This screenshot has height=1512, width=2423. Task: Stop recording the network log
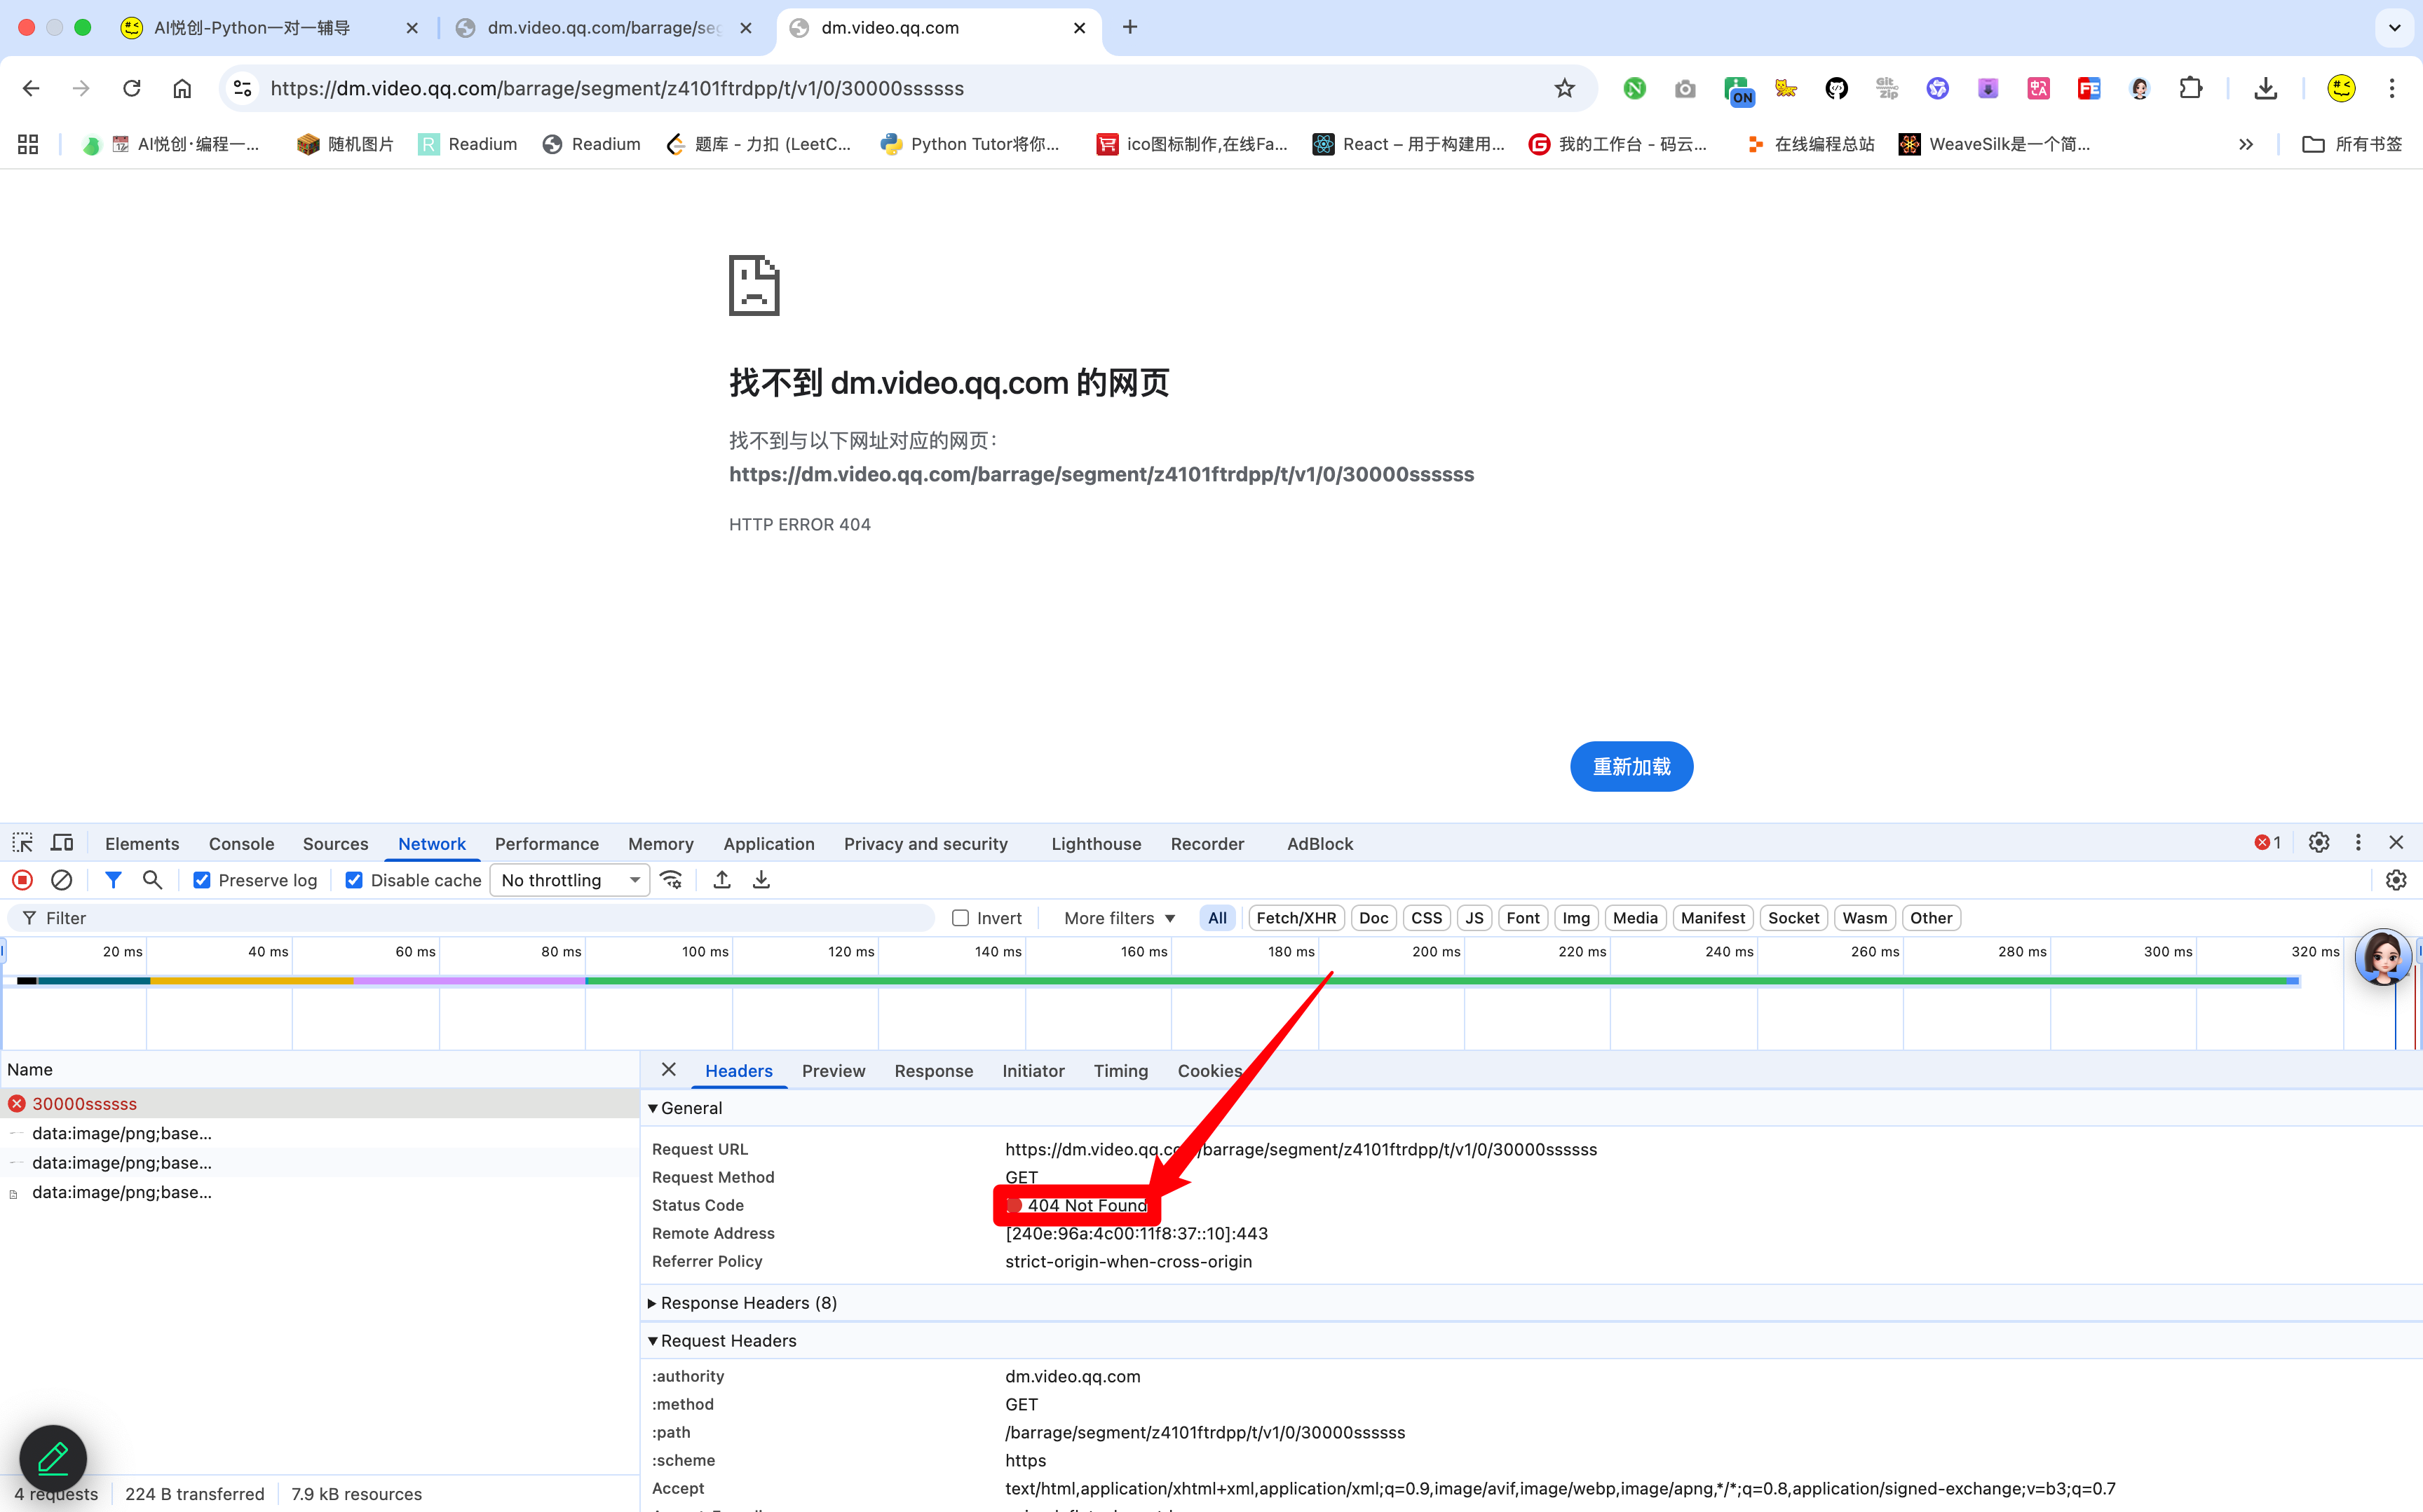[x=22, y=880]
